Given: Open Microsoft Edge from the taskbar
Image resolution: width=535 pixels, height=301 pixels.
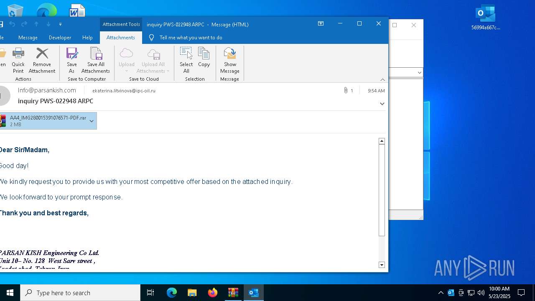Looking at the screenshot, I should [172, 293].
